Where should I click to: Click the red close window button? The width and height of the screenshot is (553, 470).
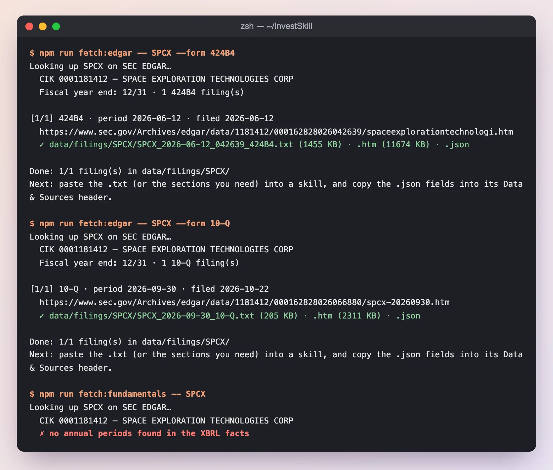pyautogui.click(x=29, y=26)
